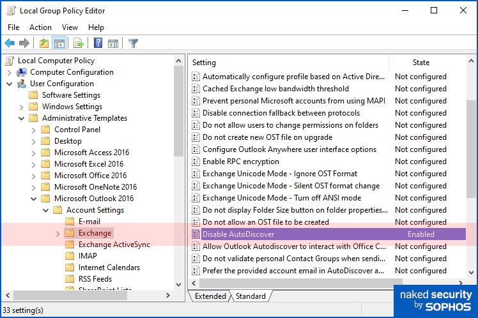Click the Software Settings folder icon

(x=33, y=95)
